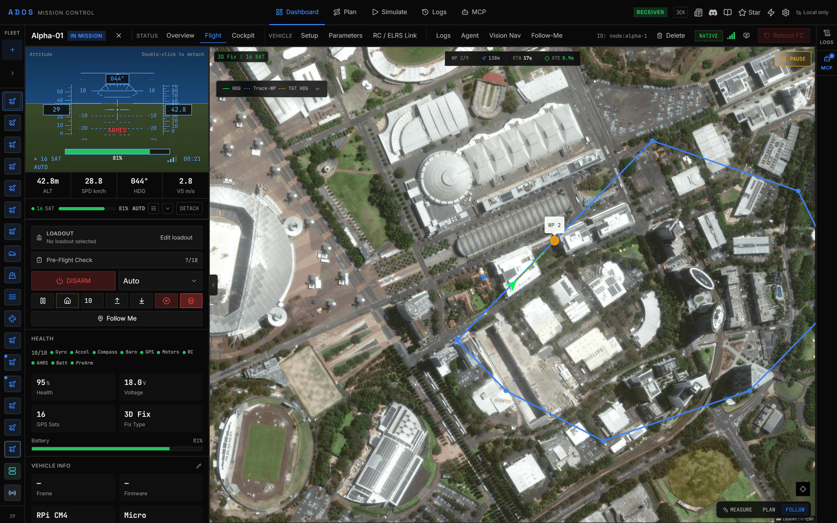Add a vehicle with the plus button
This screenshot has height=523, width=837.
(13, 50)
